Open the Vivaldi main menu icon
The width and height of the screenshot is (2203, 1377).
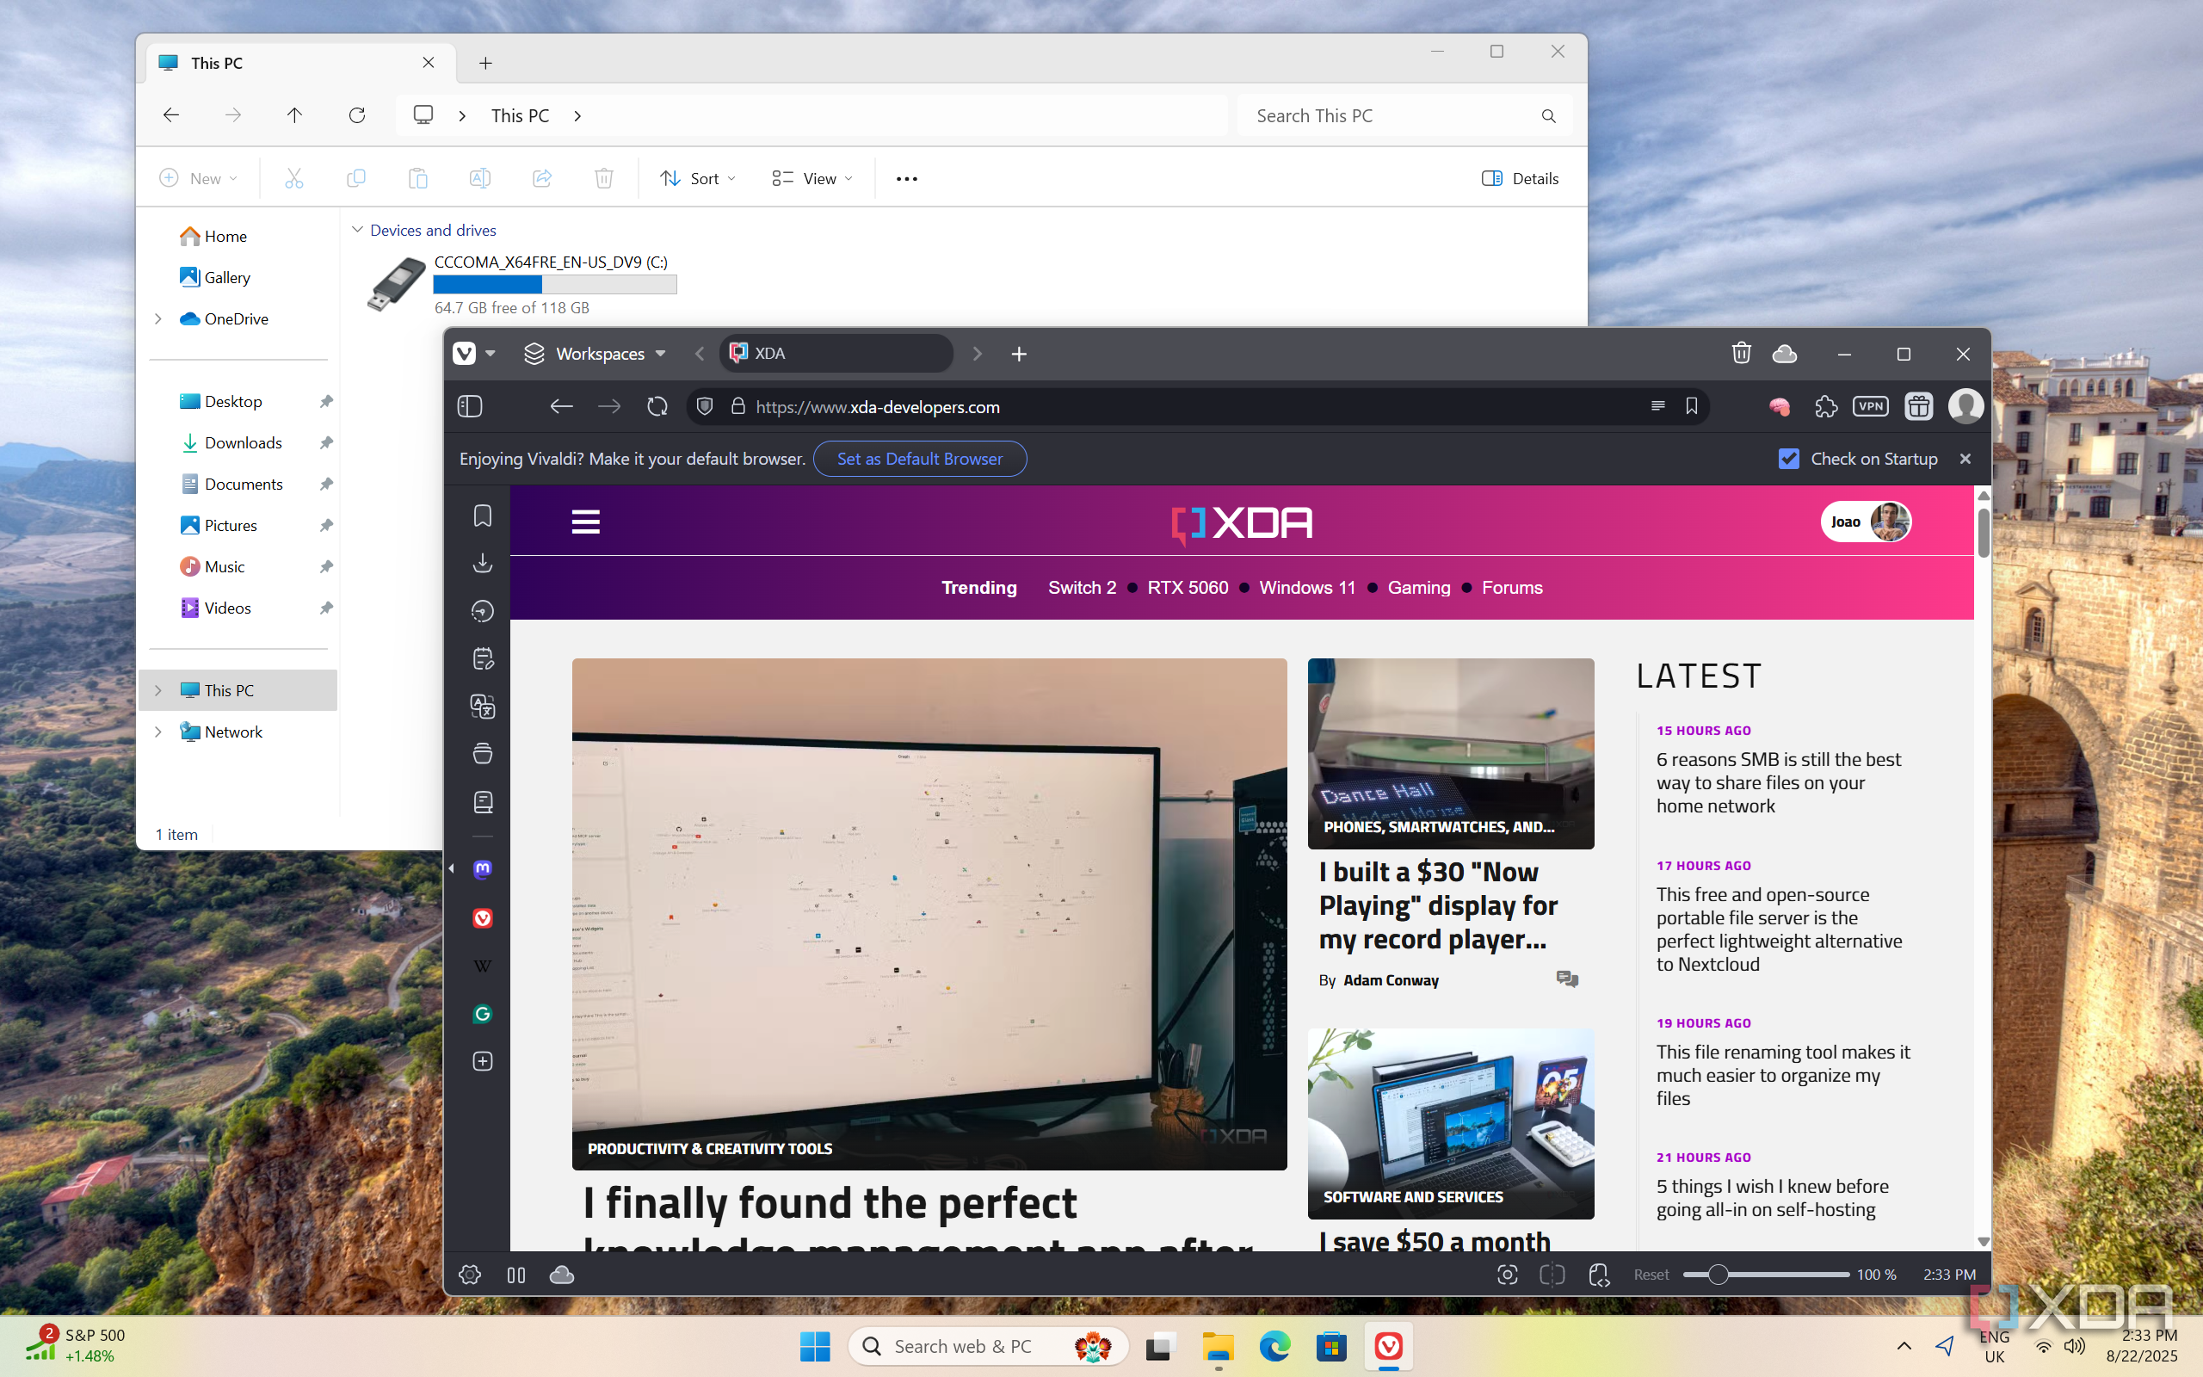tap(465, 354)
